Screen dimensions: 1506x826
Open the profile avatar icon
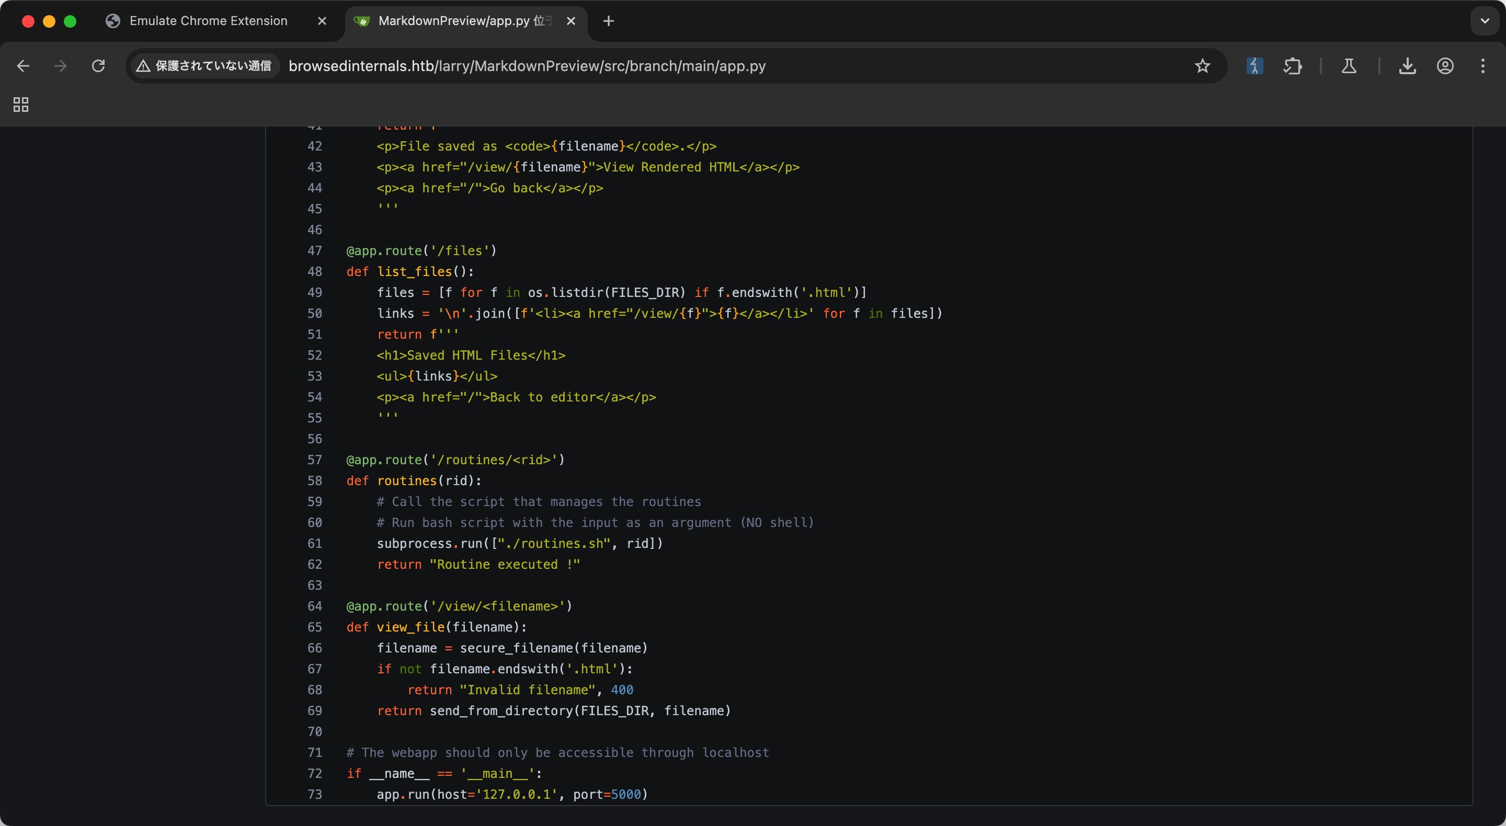(x=1445, y=66)
